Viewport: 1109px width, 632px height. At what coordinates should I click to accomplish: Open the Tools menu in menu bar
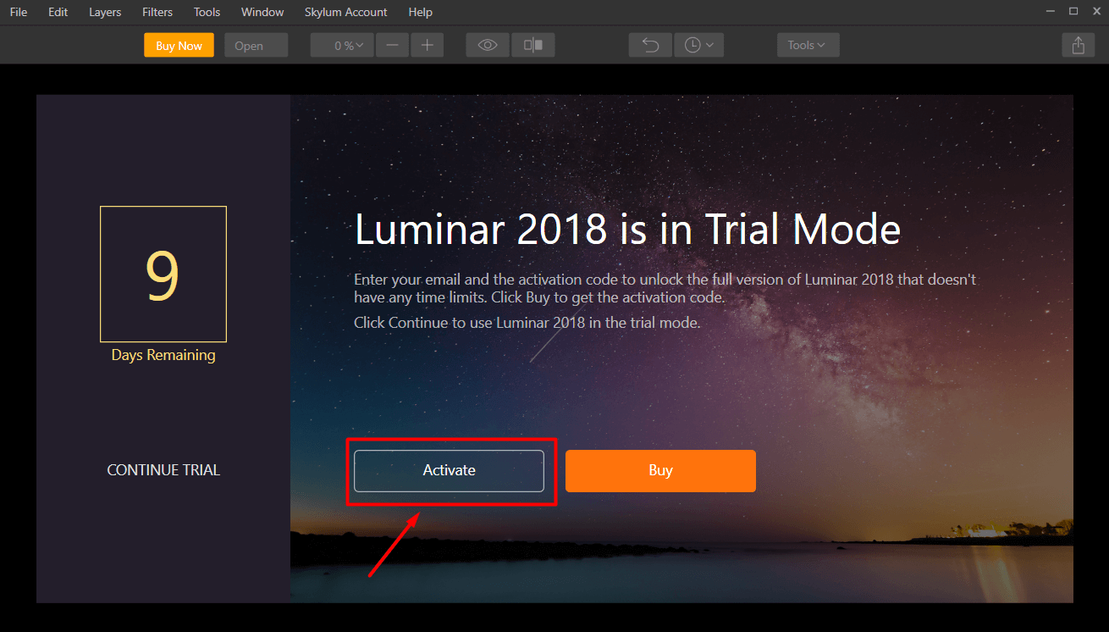[x=207, y=12]
